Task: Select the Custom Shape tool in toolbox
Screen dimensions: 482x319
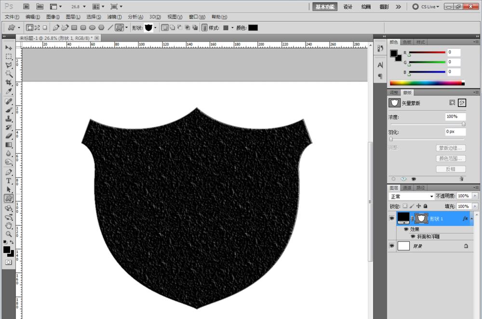Action: 9,199
